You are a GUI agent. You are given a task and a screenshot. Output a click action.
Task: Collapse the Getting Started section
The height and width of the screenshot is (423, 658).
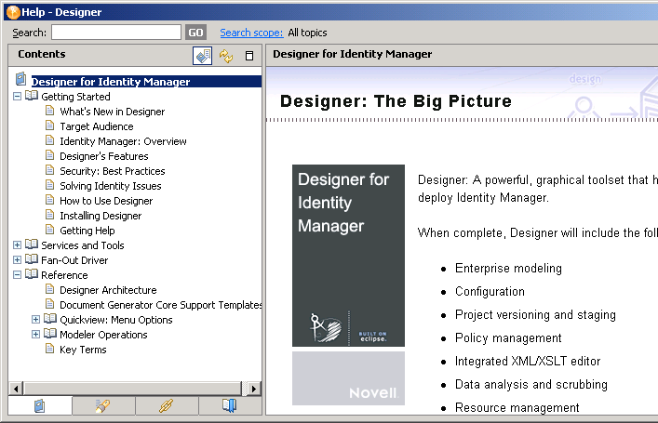tap(17, 97)
